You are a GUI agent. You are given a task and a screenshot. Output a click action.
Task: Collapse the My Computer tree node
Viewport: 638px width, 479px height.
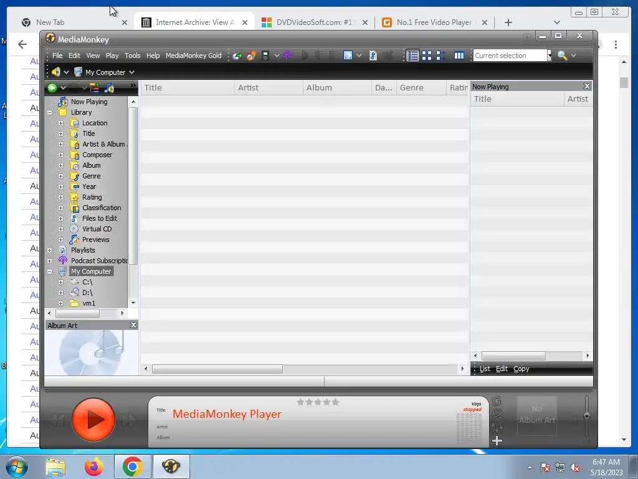50,271
